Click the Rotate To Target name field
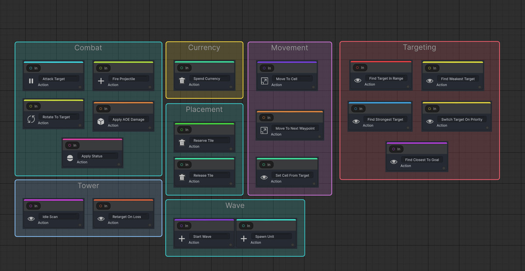The width and height of the screenshot is (525, 271). point(59,117)
